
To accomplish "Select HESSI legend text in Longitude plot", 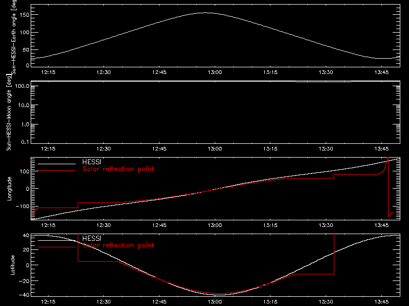I will pyautogui.click(x=92, y=162).
